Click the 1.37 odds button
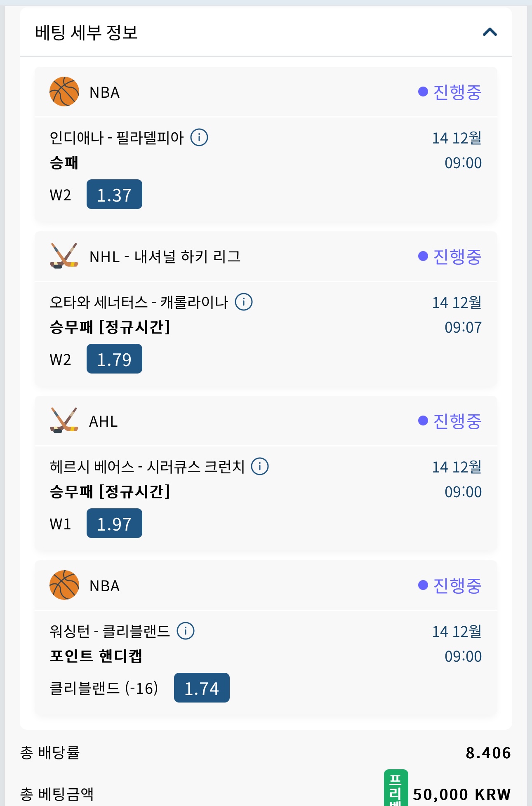532x806 pixels. tap(114, 195)
